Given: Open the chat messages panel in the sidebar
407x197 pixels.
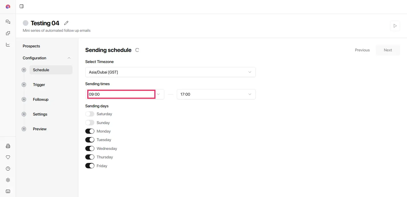Looking at the screenshot, I should 8,22.
